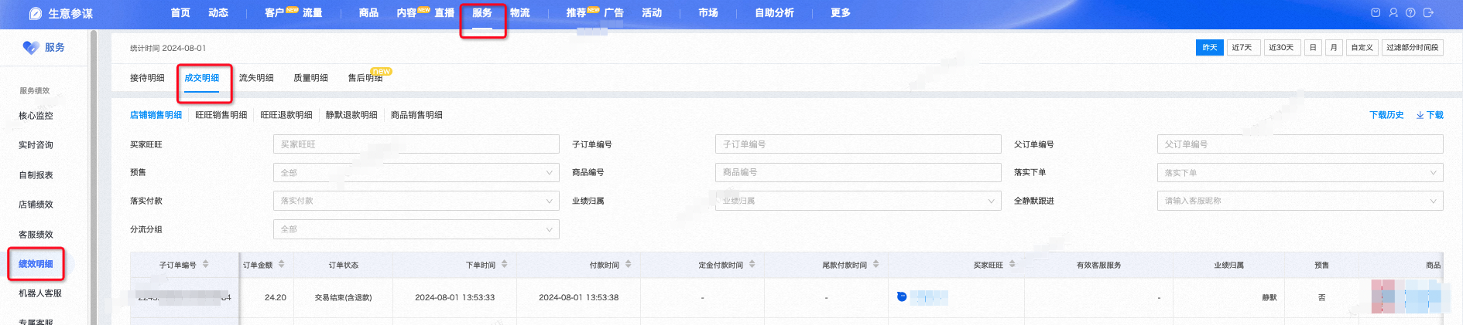
Task: Open 物流 in top navigation
Action: click(x=520, y=13)
